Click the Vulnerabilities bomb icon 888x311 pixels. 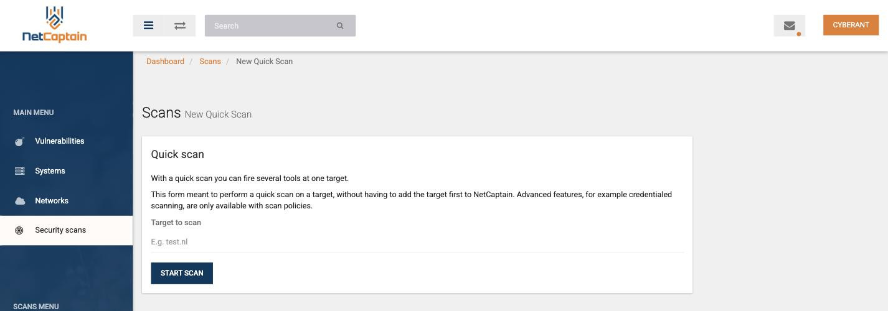click(x=19, y=141)
